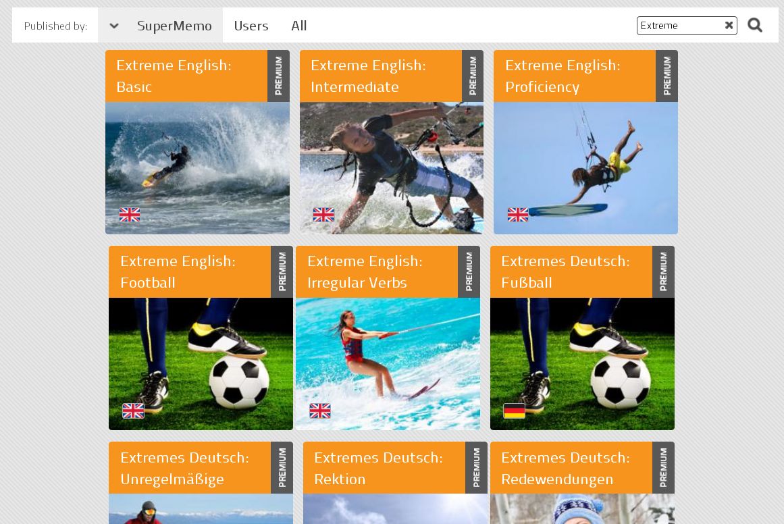Click the magnifying glass search icon

coord(754,25)
